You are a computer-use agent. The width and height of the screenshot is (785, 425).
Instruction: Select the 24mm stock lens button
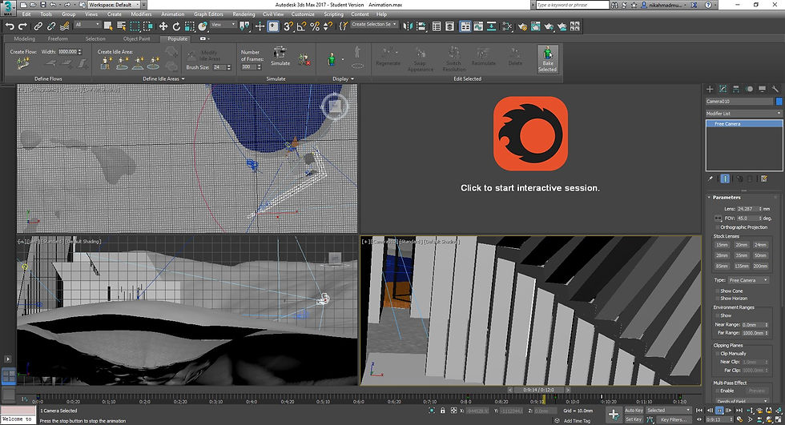(x=760, y=245)
